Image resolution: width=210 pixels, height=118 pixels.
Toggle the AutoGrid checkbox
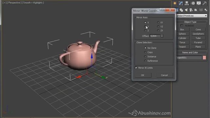tap(182, 26)
